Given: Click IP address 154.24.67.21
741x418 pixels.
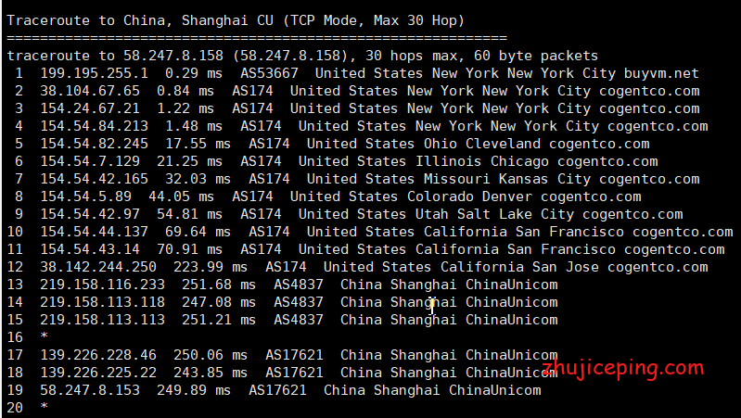Looking at the screenshot, I should [x=90, y=108].
